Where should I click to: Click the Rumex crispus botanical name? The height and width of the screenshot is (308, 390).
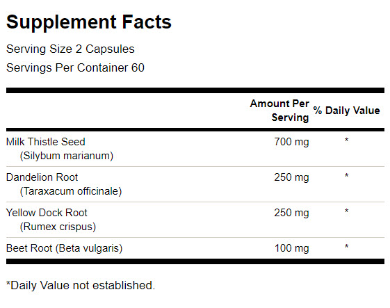pos(58,227)
